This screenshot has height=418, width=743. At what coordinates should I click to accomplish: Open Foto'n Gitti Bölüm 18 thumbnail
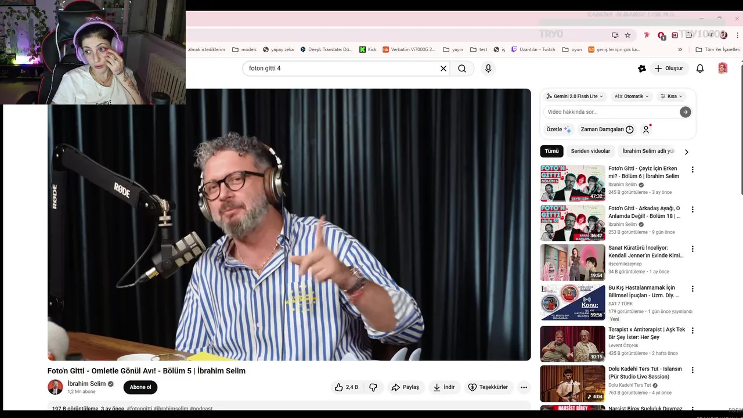click(x=572, y=222)
